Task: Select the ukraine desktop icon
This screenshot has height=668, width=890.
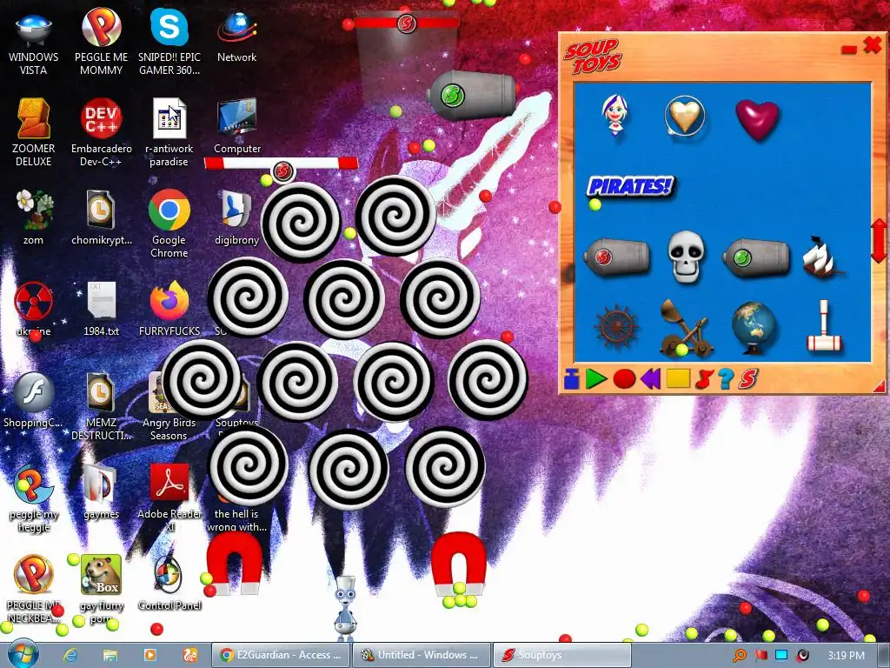Action: tap(34, 309)
